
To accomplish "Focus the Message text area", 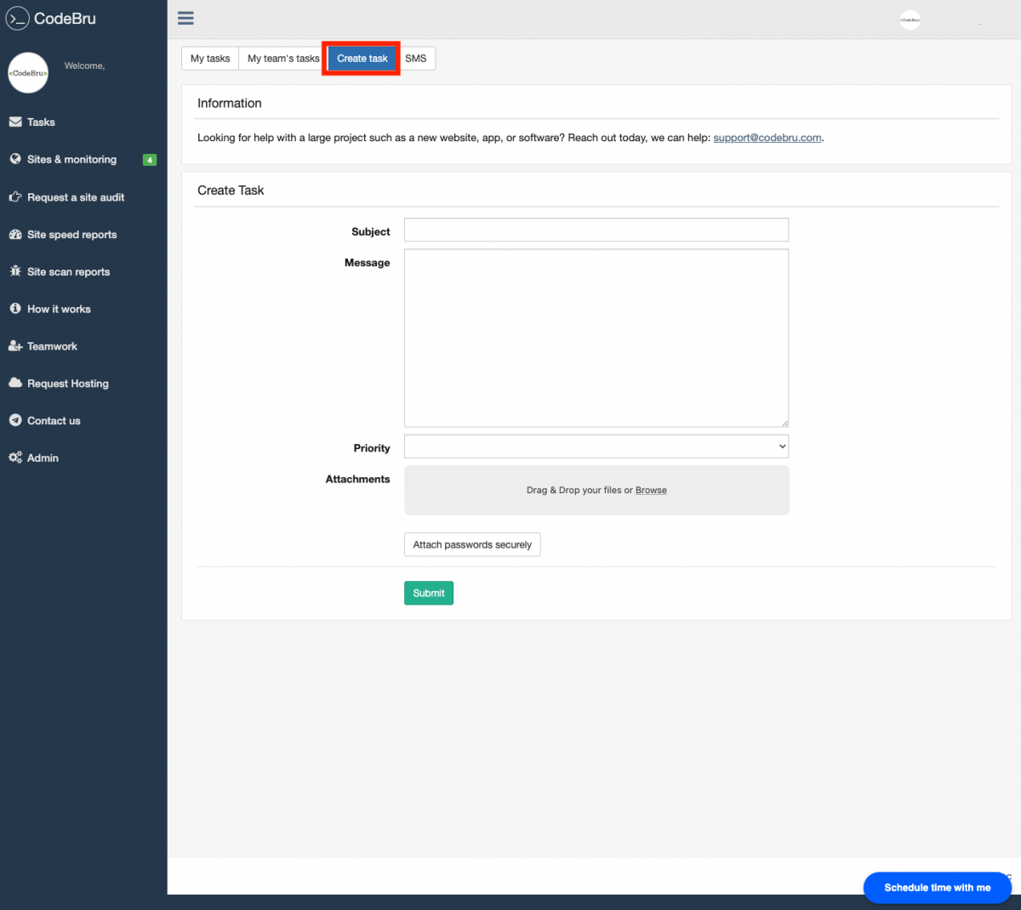I will (596, 338).
